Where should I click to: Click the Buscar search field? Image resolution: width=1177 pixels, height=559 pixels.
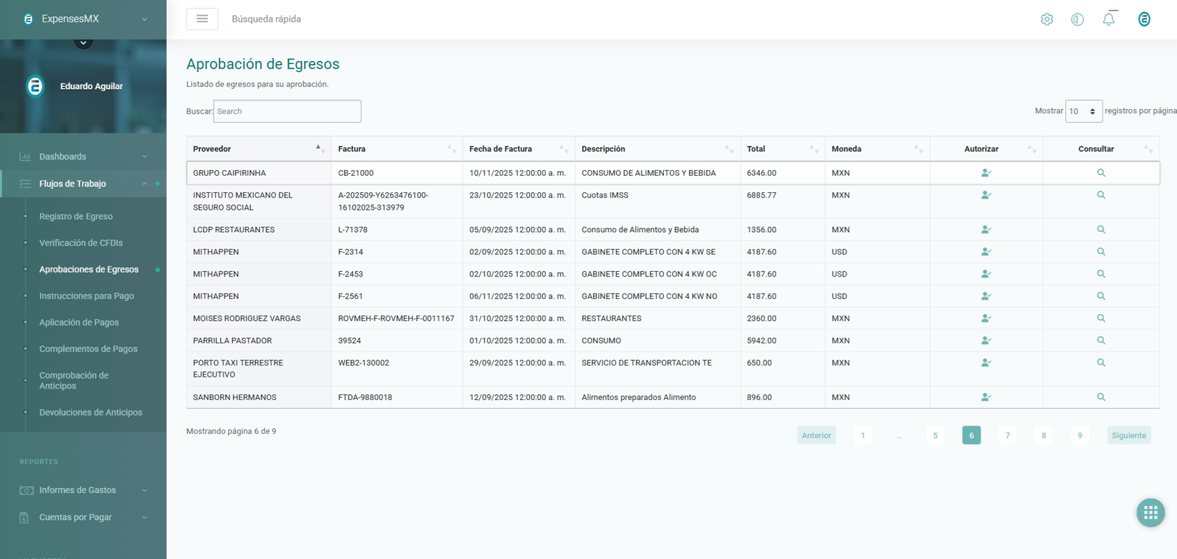click(287, 111)
